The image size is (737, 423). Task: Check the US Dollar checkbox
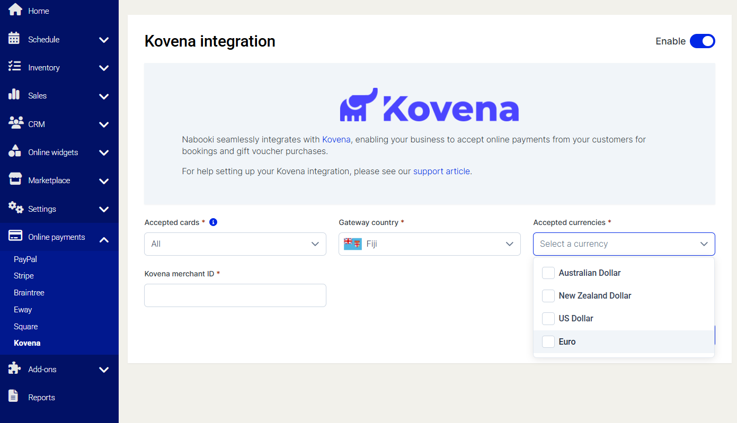tap(548, 319)
